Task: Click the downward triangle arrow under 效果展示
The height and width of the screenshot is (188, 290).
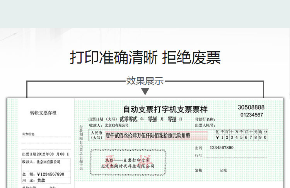Action: (x=145, y=91)
